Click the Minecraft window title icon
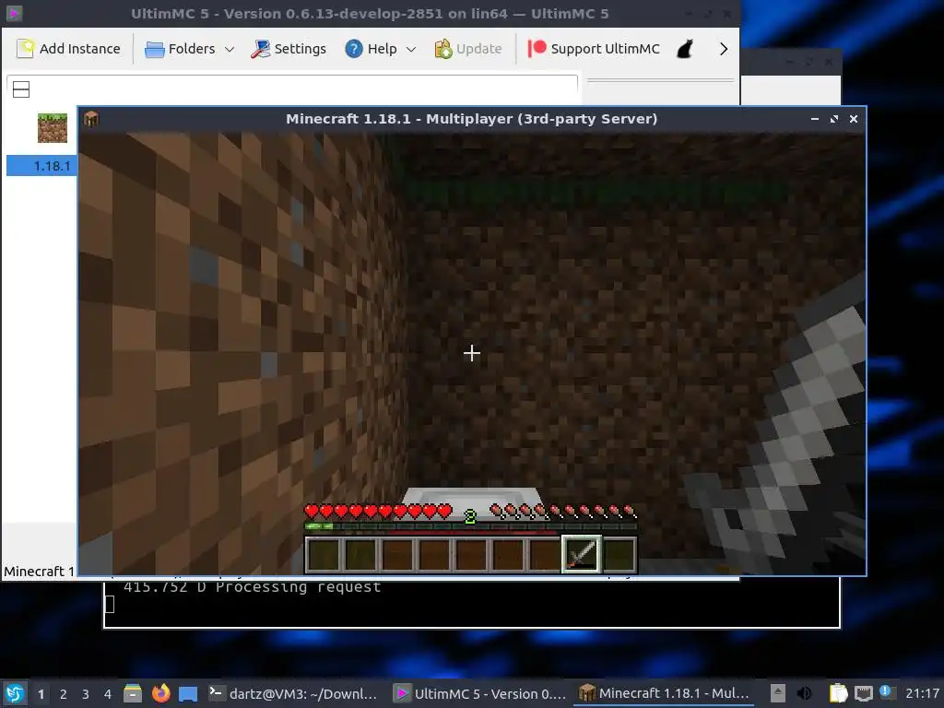This screenshot has width=944, height=708. pyautogui.click(x=91, y=119)
